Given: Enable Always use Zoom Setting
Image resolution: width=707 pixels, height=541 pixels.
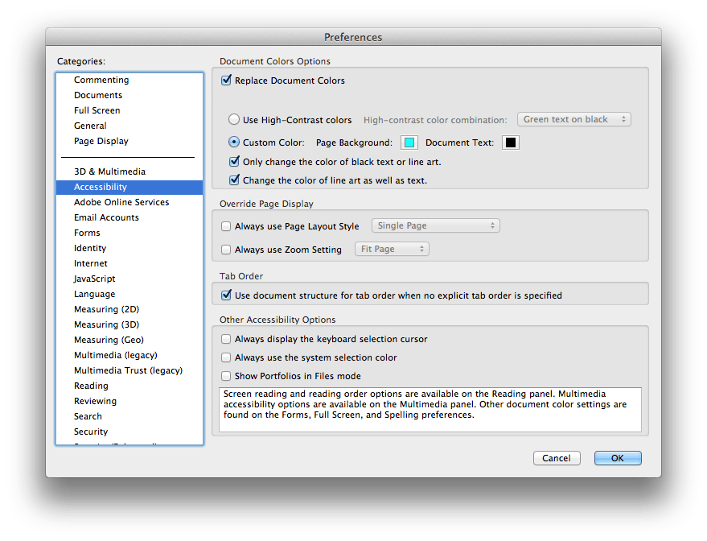Looking at the screenshot, I should coord(227,250).
